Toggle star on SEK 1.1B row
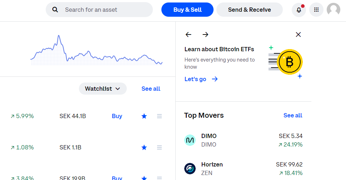 pos(144,147)
